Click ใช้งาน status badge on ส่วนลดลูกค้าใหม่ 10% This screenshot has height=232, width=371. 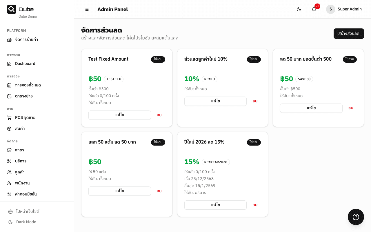coord(254,59)
